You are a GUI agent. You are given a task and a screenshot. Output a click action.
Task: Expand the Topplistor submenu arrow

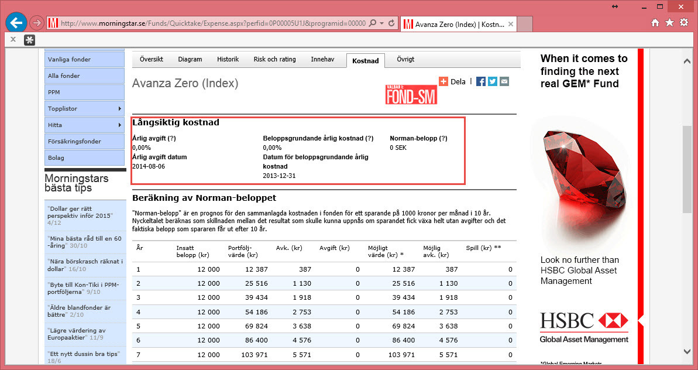point(120,109)
